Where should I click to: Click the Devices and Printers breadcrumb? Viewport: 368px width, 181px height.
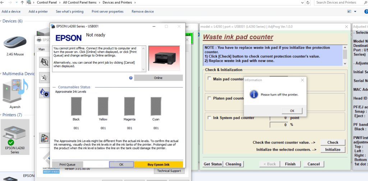[x=118, y=3]
